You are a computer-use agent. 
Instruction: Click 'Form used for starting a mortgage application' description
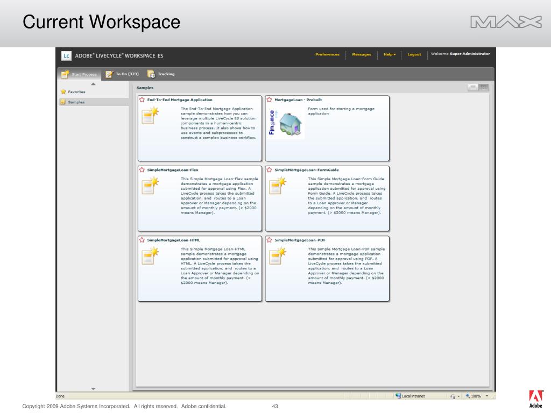point(341,111)
